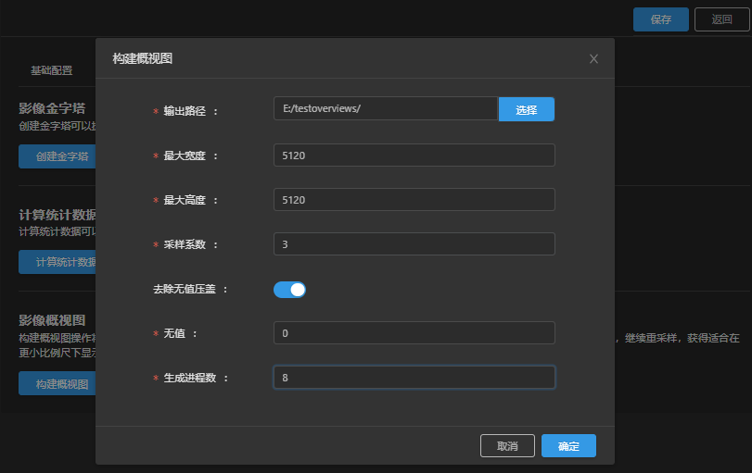Viewport: 752px width, 473px height.
Task: Click the 构建概视图 dialog title text
Action: [x=142, y=59]
